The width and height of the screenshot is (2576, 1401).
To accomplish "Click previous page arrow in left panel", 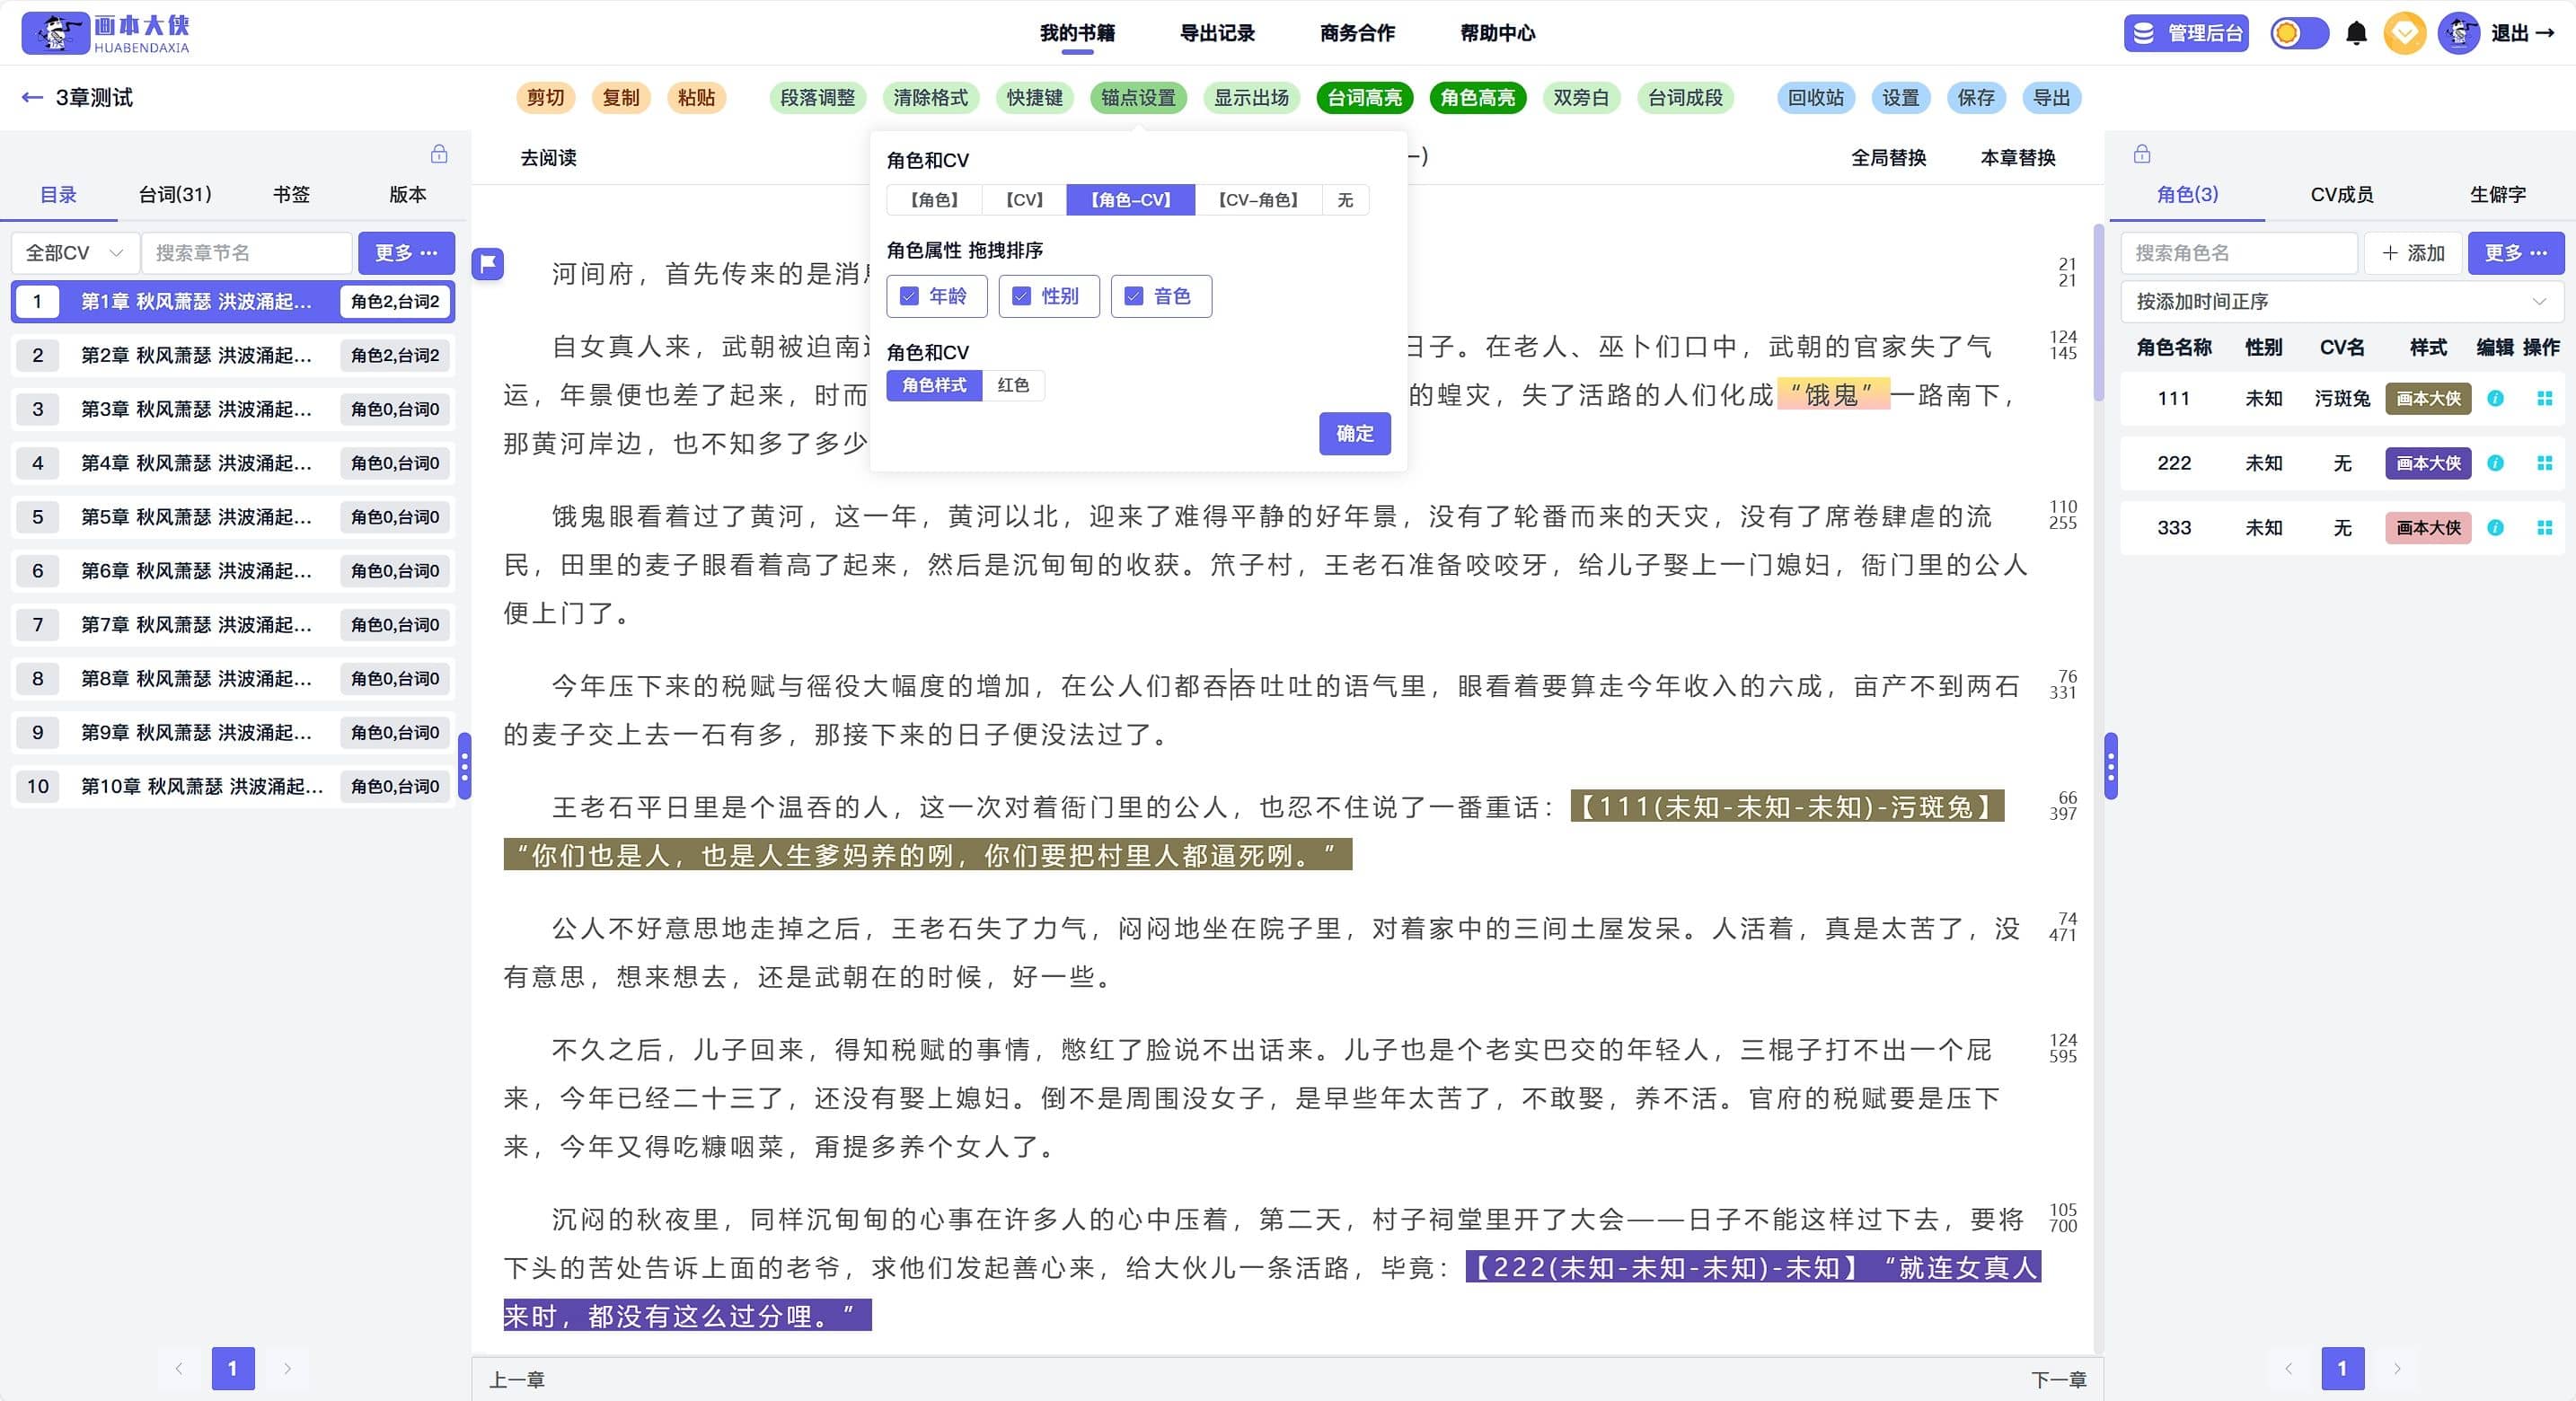I will pos(179,1368).
